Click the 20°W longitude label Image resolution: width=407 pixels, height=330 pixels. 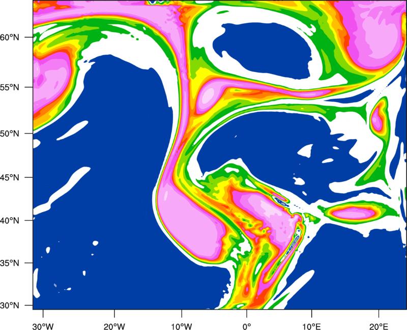(114, 320)
